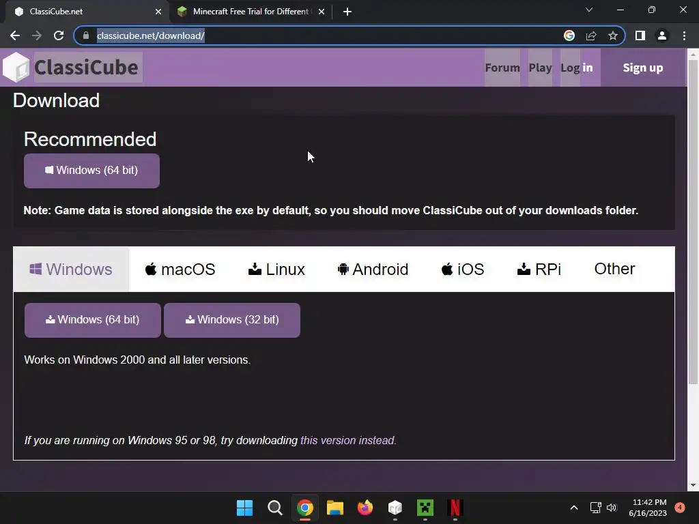Open Netflix from the taskbar

(x=455, y=508)
